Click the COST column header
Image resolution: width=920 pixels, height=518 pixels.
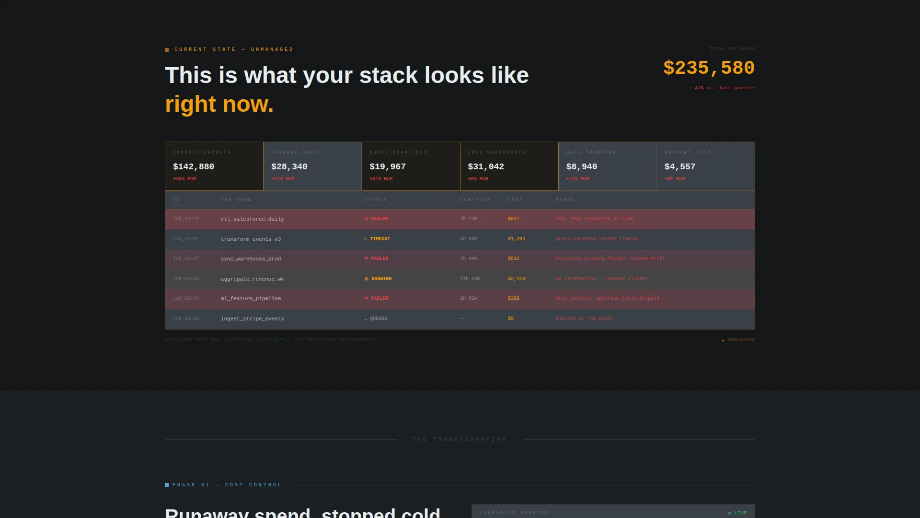pos(515,200)
